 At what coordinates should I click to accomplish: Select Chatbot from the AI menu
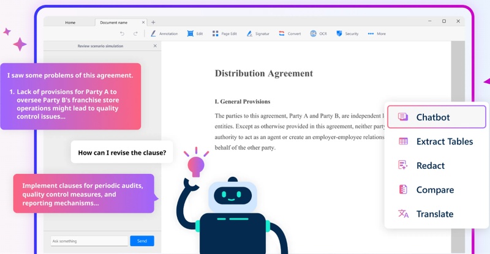[x=437, y=117]
